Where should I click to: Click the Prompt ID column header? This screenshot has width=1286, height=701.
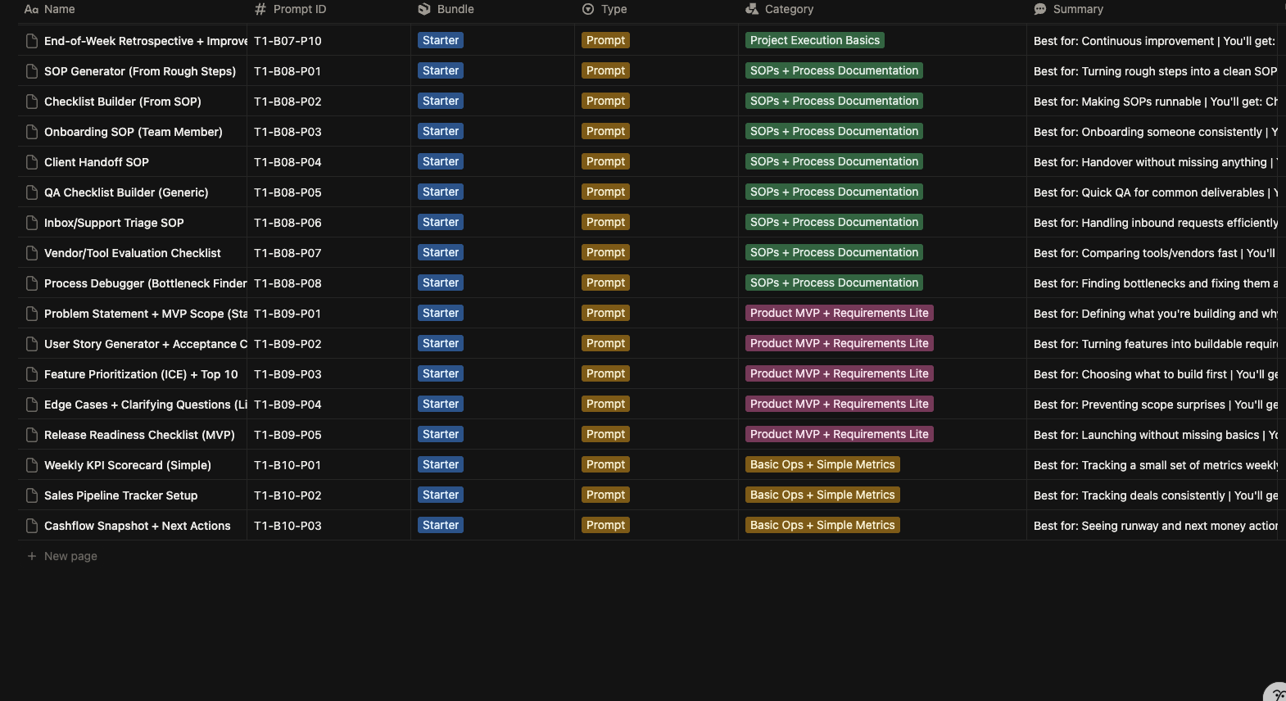[291, 9]
